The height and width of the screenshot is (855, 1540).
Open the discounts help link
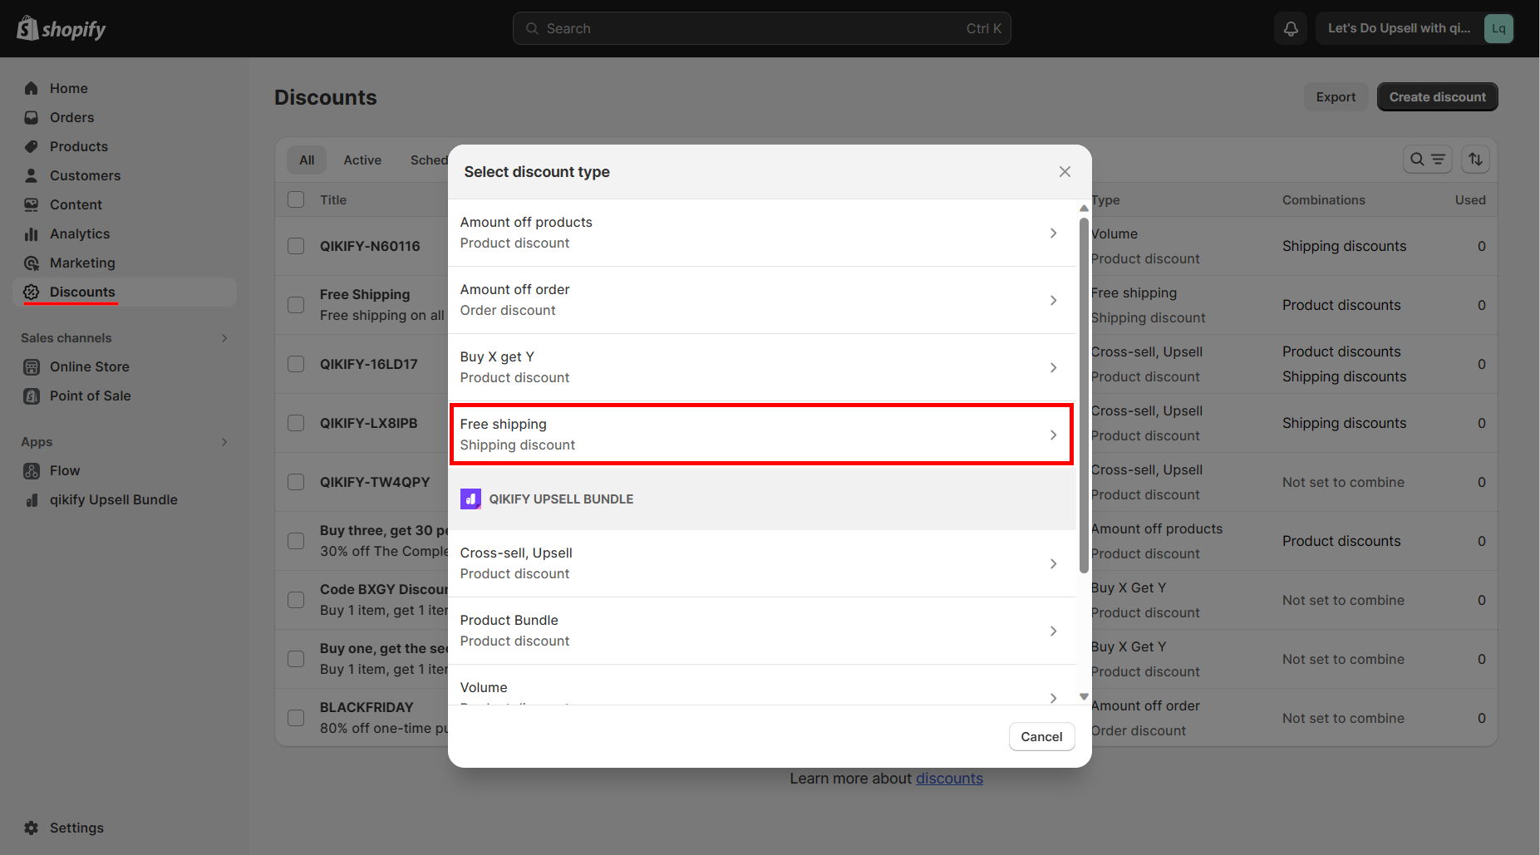(x=949, y=778)
